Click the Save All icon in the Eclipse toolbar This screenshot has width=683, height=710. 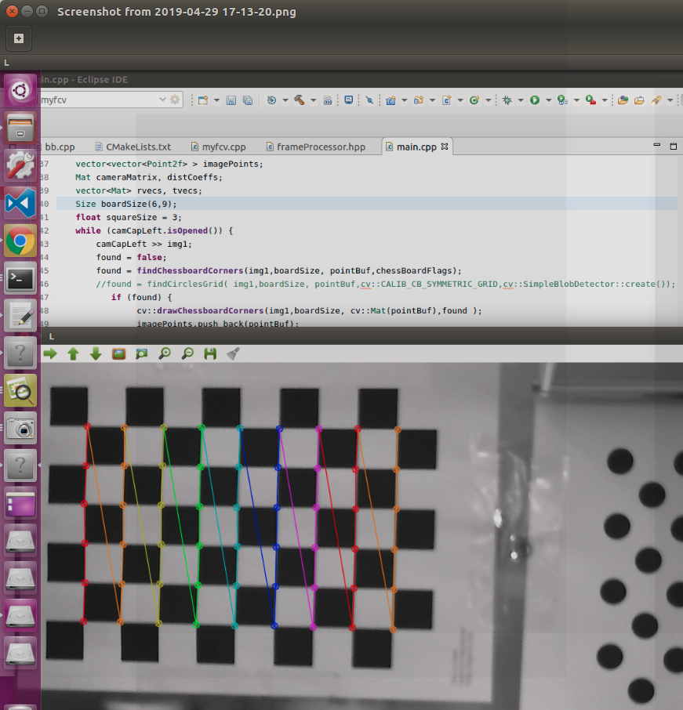coord(248,100)
